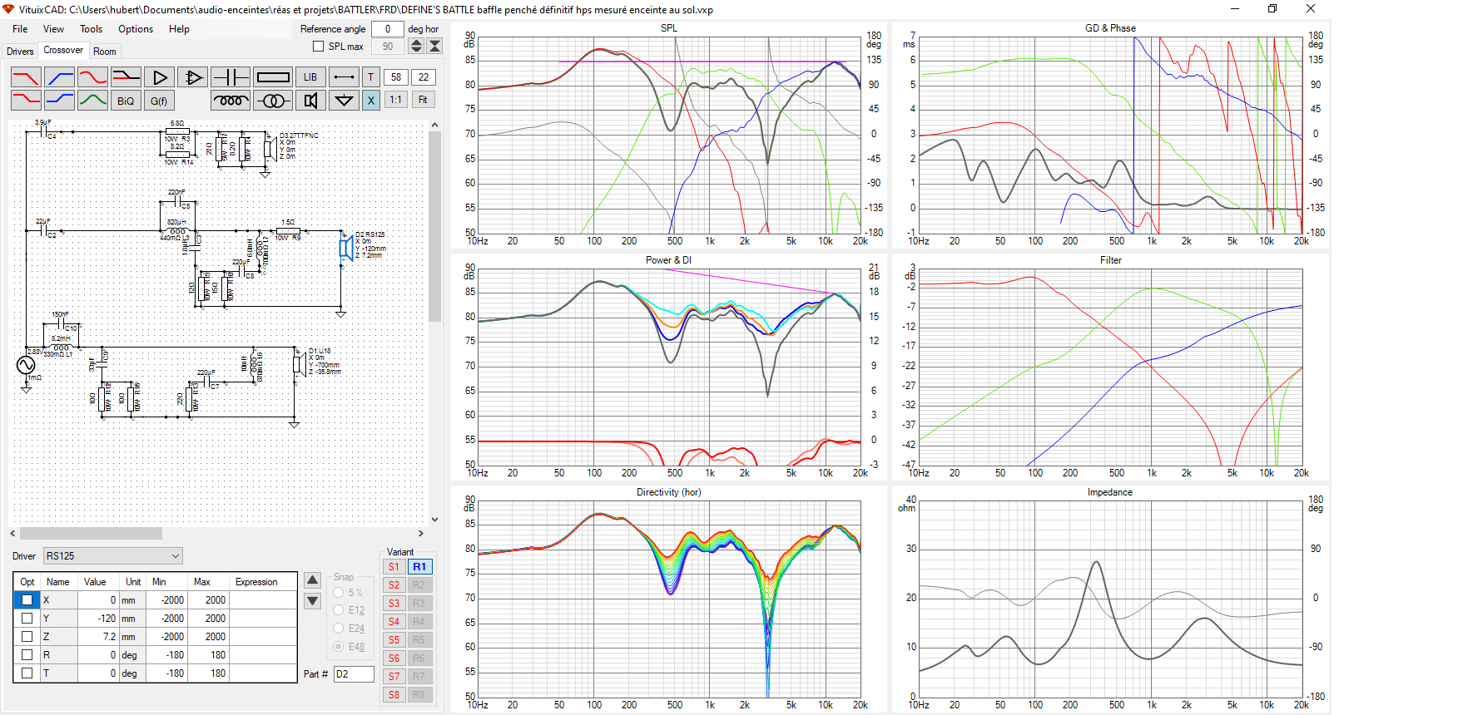Select the inductor coil component button
Screen dimensions: 1473x715
[x=231, y=101]
